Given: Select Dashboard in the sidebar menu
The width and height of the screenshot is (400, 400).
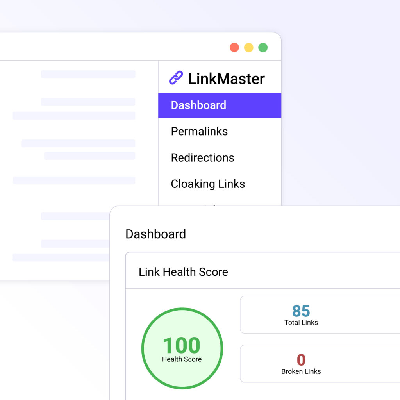Looking at the screenshot, I should click(x=198, y=105).
